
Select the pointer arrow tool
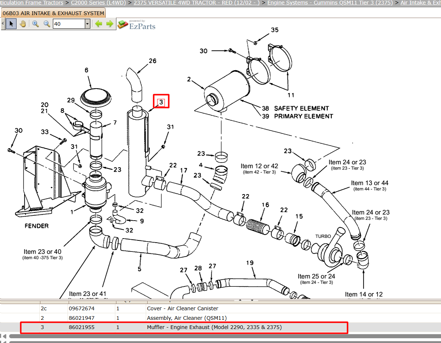coord(11,24)
